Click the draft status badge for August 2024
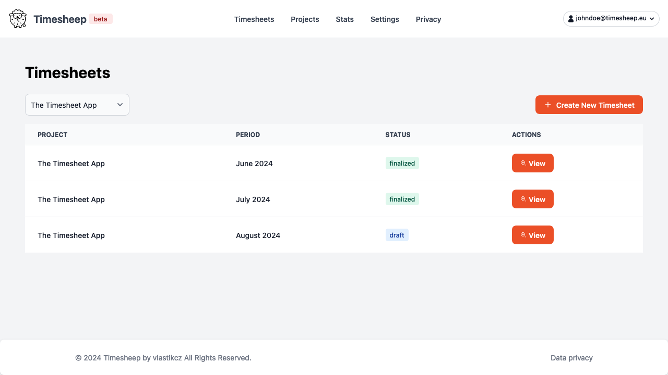The height and width of the screenshot is (375, 668). [x=397, y=234]
